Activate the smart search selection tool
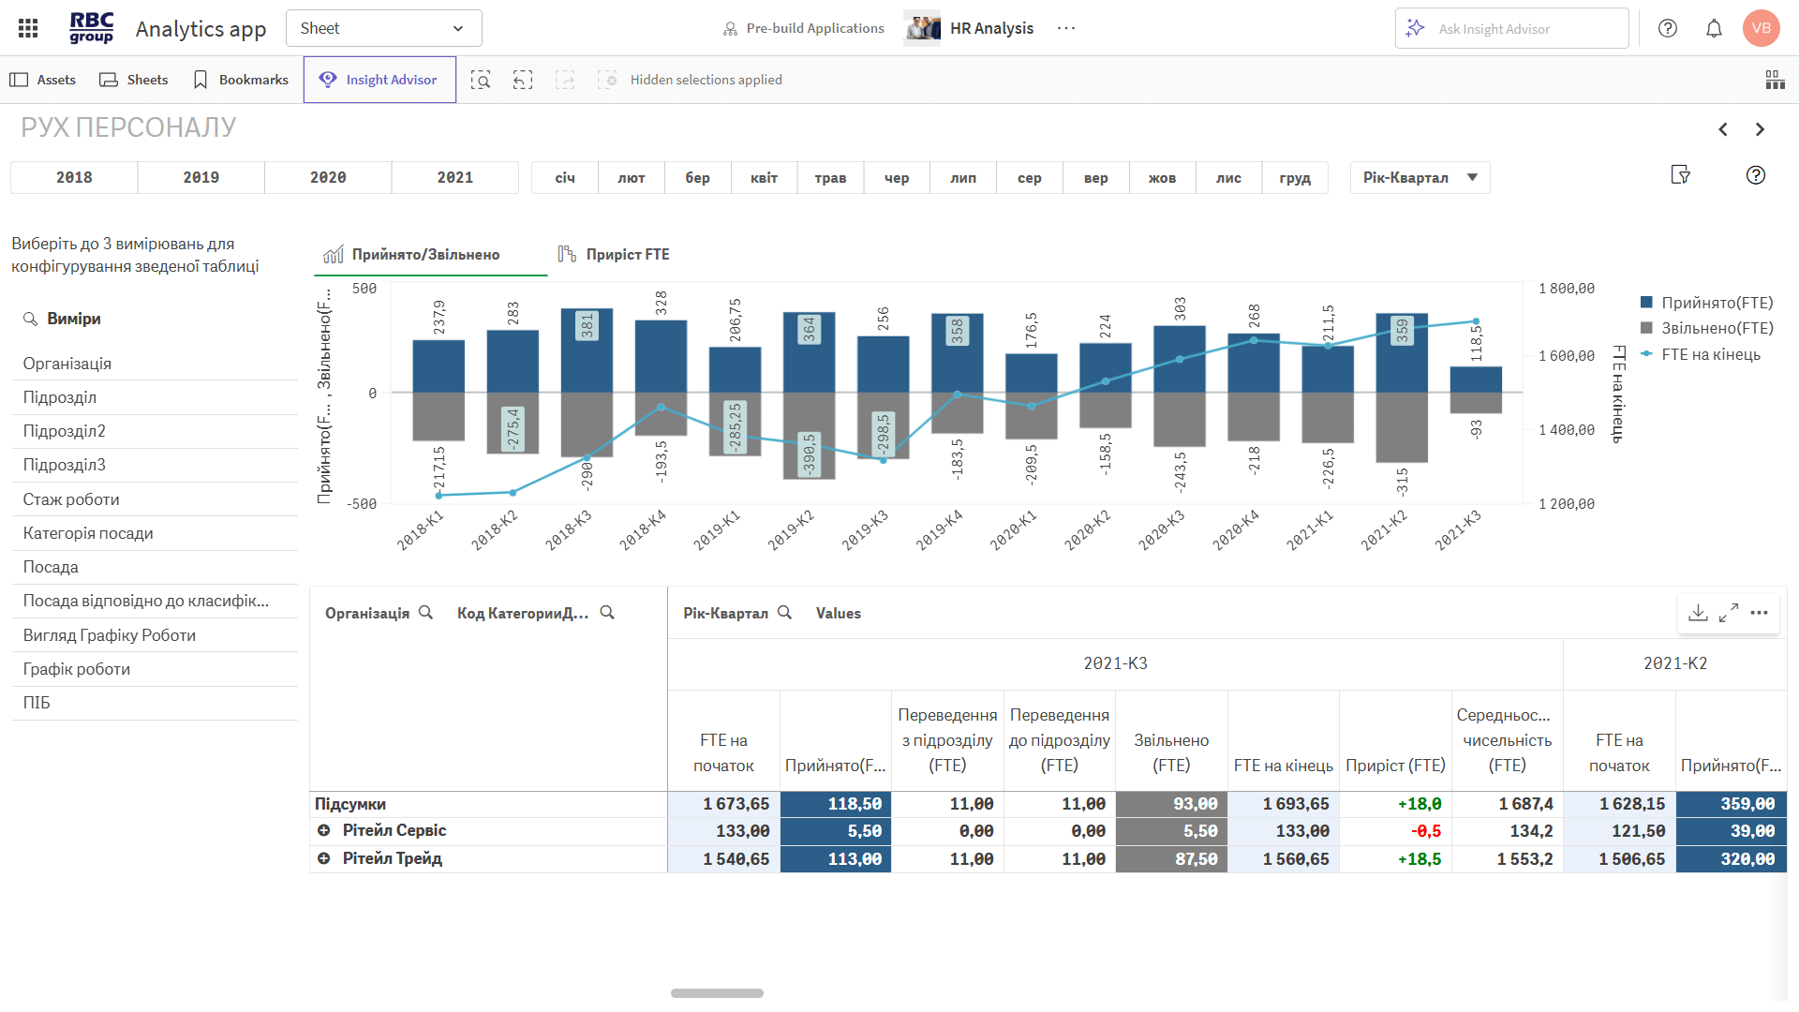The height and width of the screenshot is (1012, 1799). (x=481, y=80)
